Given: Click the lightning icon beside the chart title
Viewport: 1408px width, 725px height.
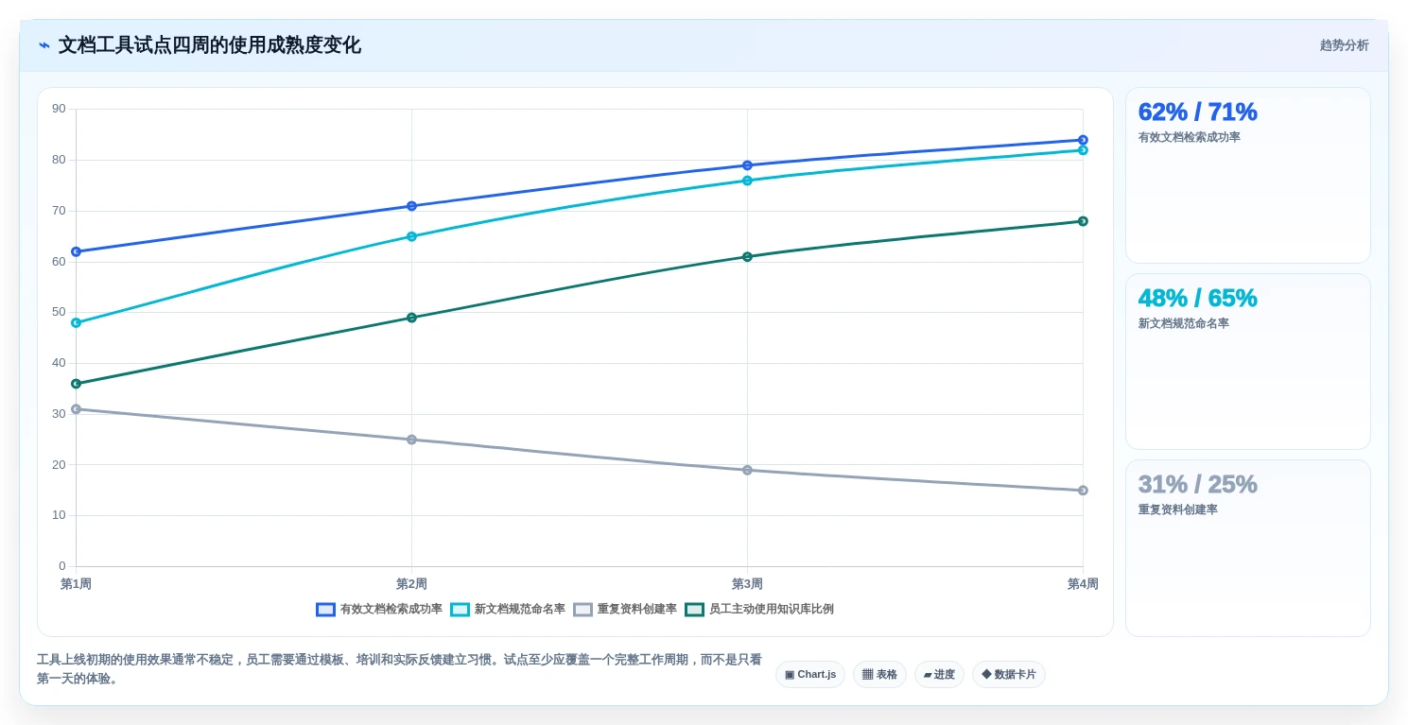Looking at the screenshot, I should click(43, 45).
